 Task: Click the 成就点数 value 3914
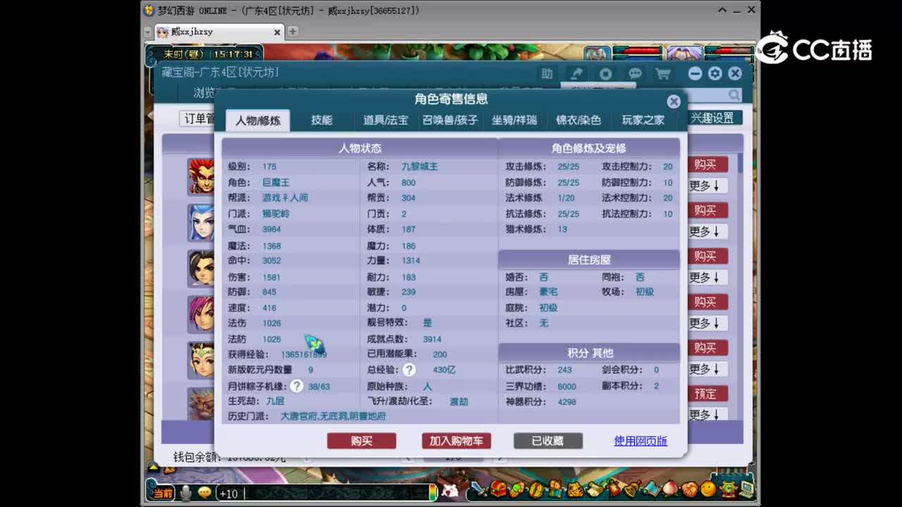tap(432, 339)
